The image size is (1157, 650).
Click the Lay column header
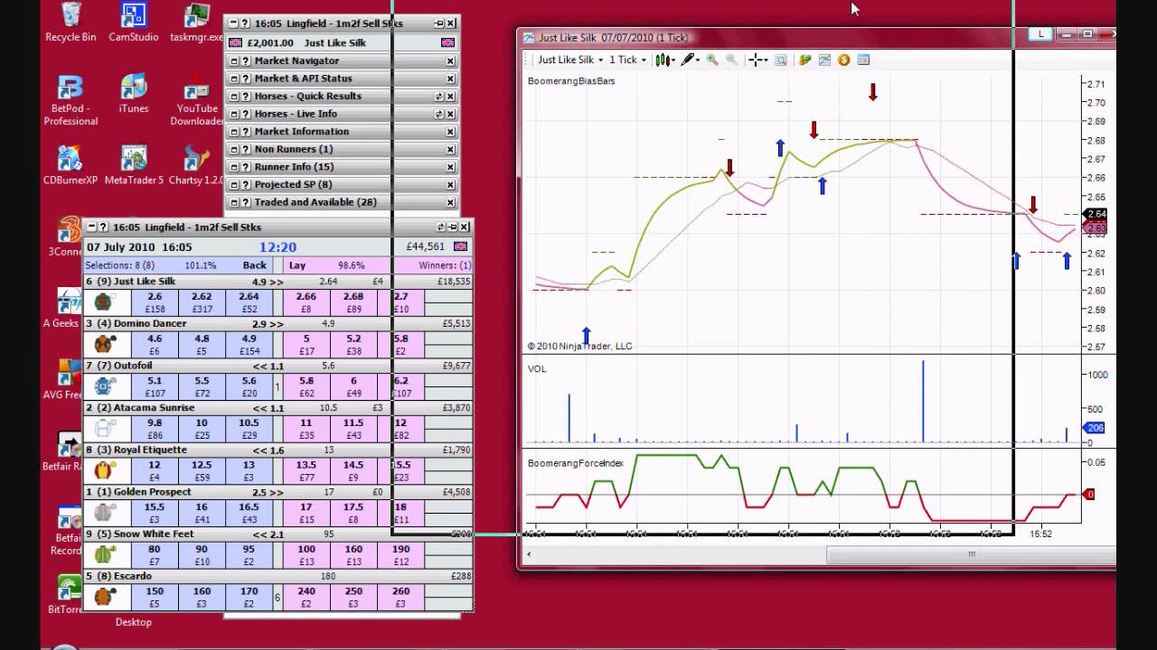297,265
